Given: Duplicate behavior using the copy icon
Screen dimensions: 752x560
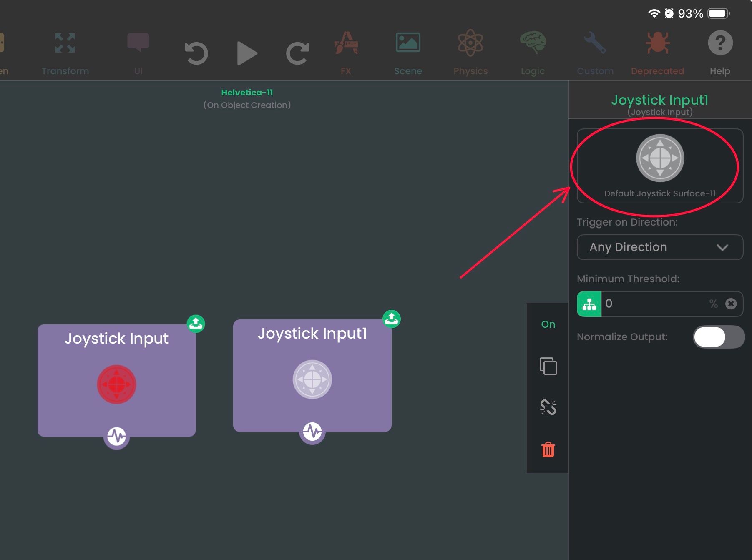Looking at the screenshot, I should pyautogui.click(x=548, y=366).
